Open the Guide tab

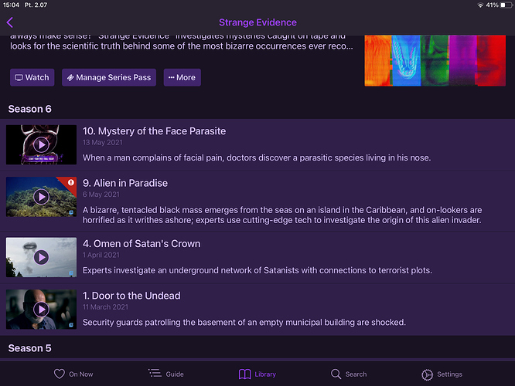tap(166, 374)
